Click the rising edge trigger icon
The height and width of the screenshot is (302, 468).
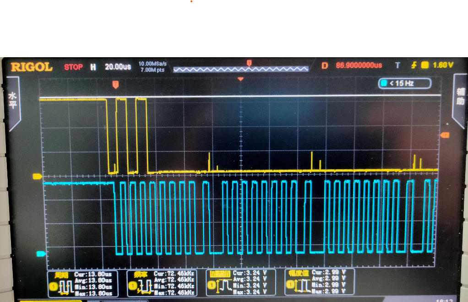pyautogui.click(x=414, y=65)
